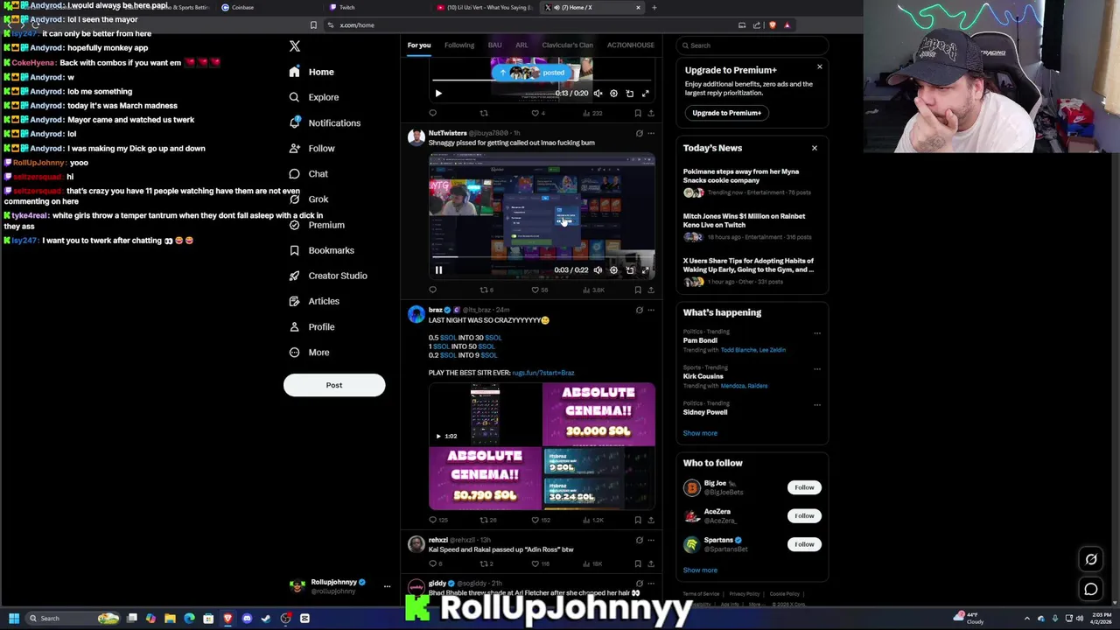
Task: Open Explore from the sidebar
Action: pyautogui.click(x=314, y=97)
